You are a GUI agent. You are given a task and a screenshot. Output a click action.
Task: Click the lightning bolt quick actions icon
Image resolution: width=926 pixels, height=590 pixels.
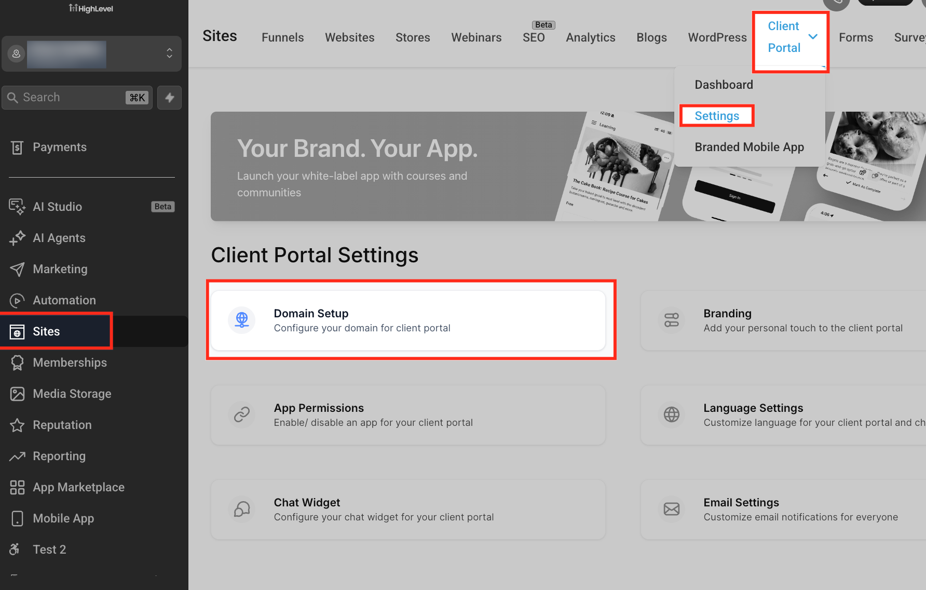click(x=170, y=98)
